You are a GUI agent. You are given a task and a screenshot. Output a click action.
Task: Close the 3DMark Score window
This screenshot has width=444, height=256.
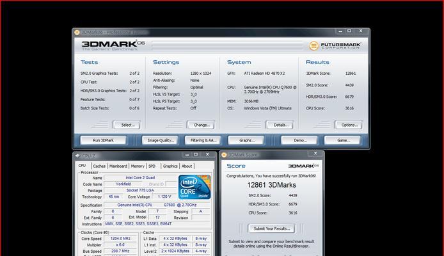point(315,153)
